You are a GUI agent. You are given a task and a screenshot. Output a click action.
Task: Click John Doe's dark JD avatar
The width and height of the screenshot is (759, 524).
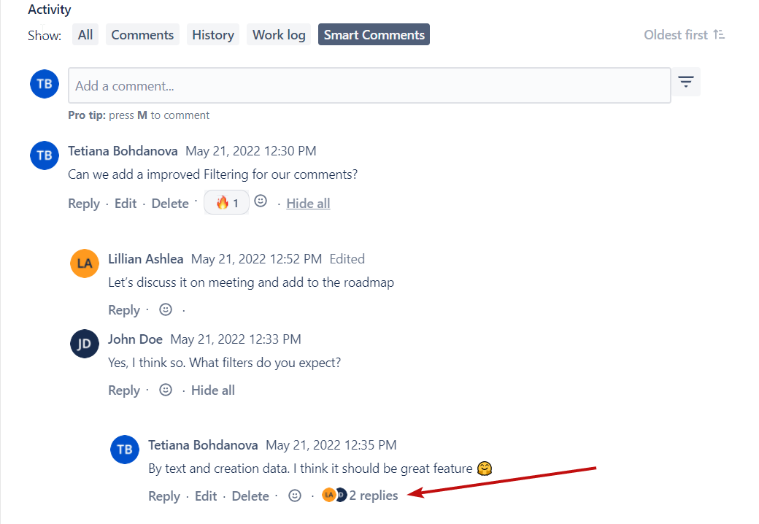[x=85, y=343]
